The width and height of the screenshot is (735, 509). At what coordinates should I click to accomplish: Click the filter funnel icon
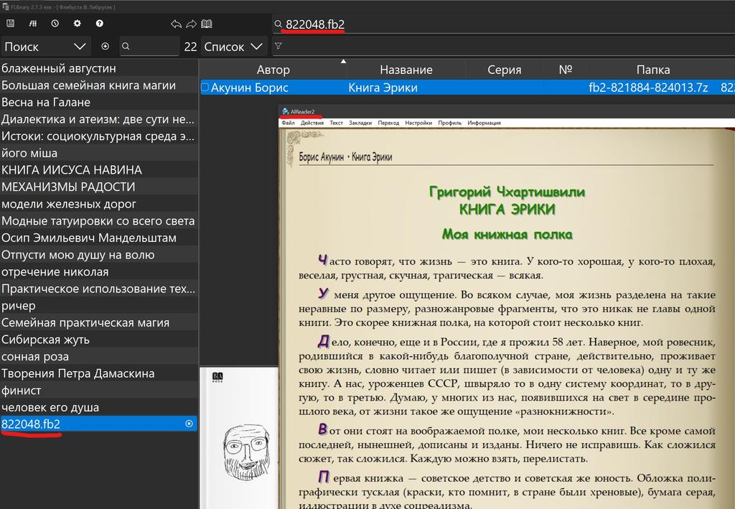pos(278,46)
